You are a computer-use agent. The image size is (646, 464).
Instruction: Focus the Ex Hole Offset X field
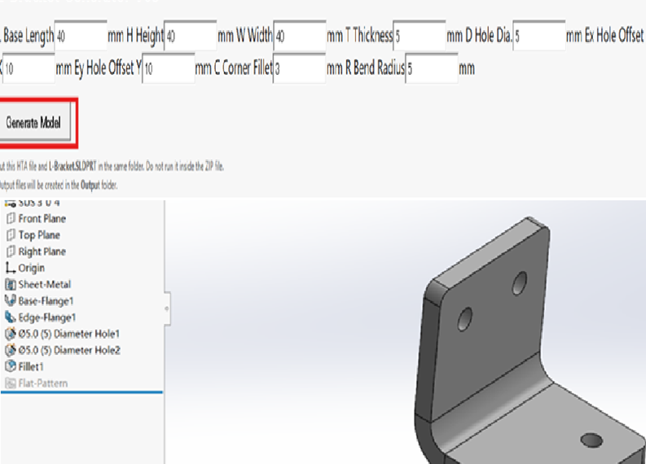pyautogui.click(x=29, y=68)
